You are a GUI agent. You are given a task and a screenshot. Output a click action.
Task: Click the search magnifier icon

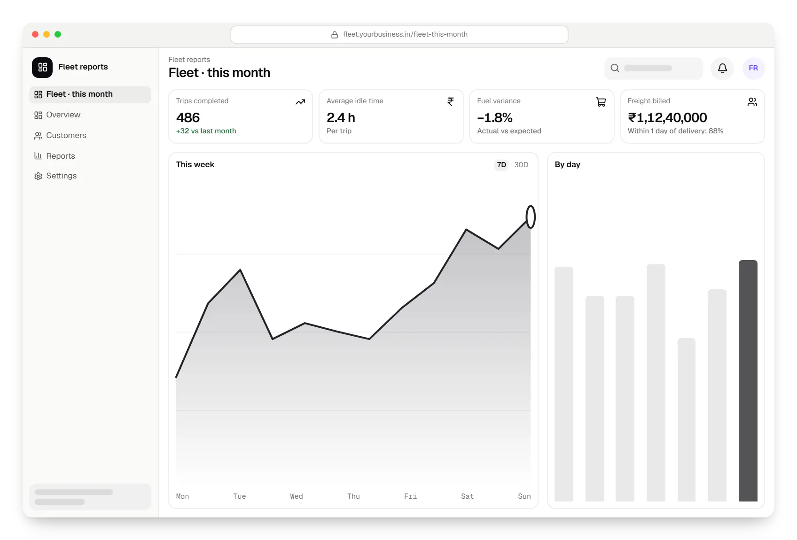coord(615,68)
